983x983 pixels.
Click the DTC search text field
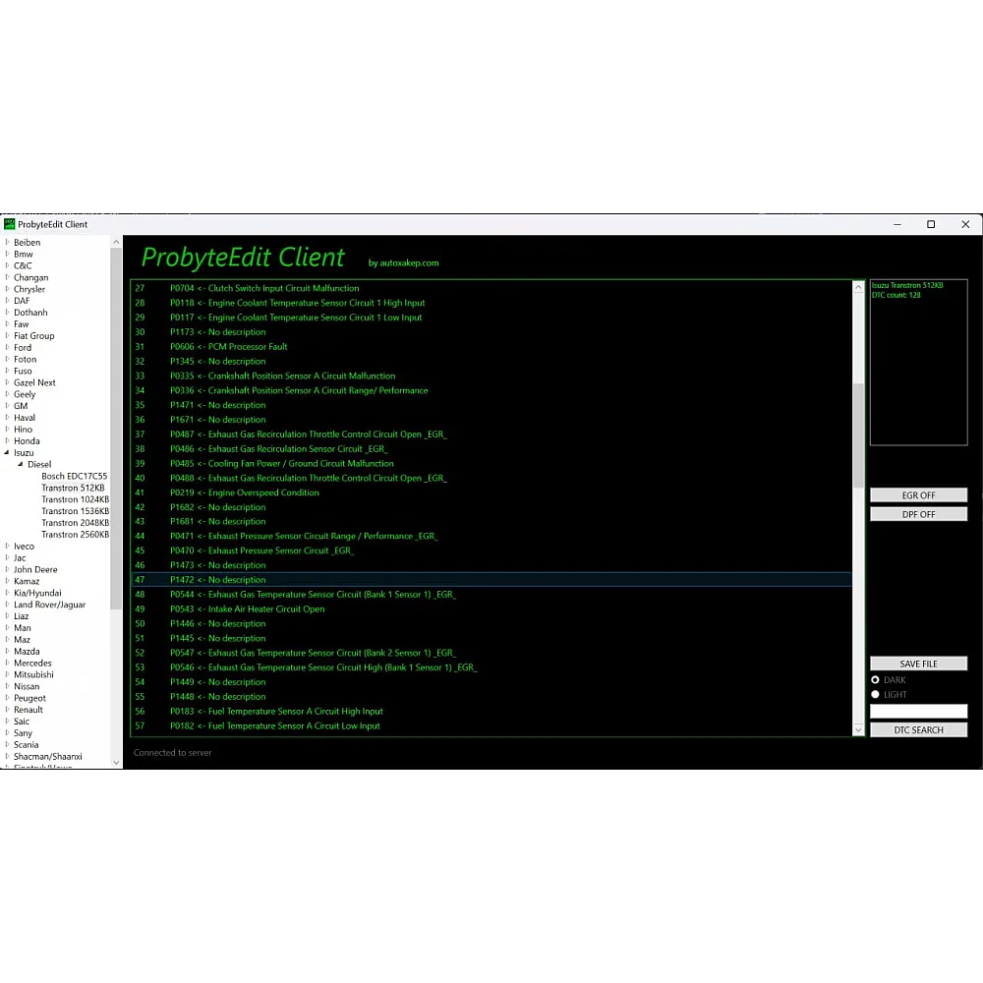(x=918, y=711)
